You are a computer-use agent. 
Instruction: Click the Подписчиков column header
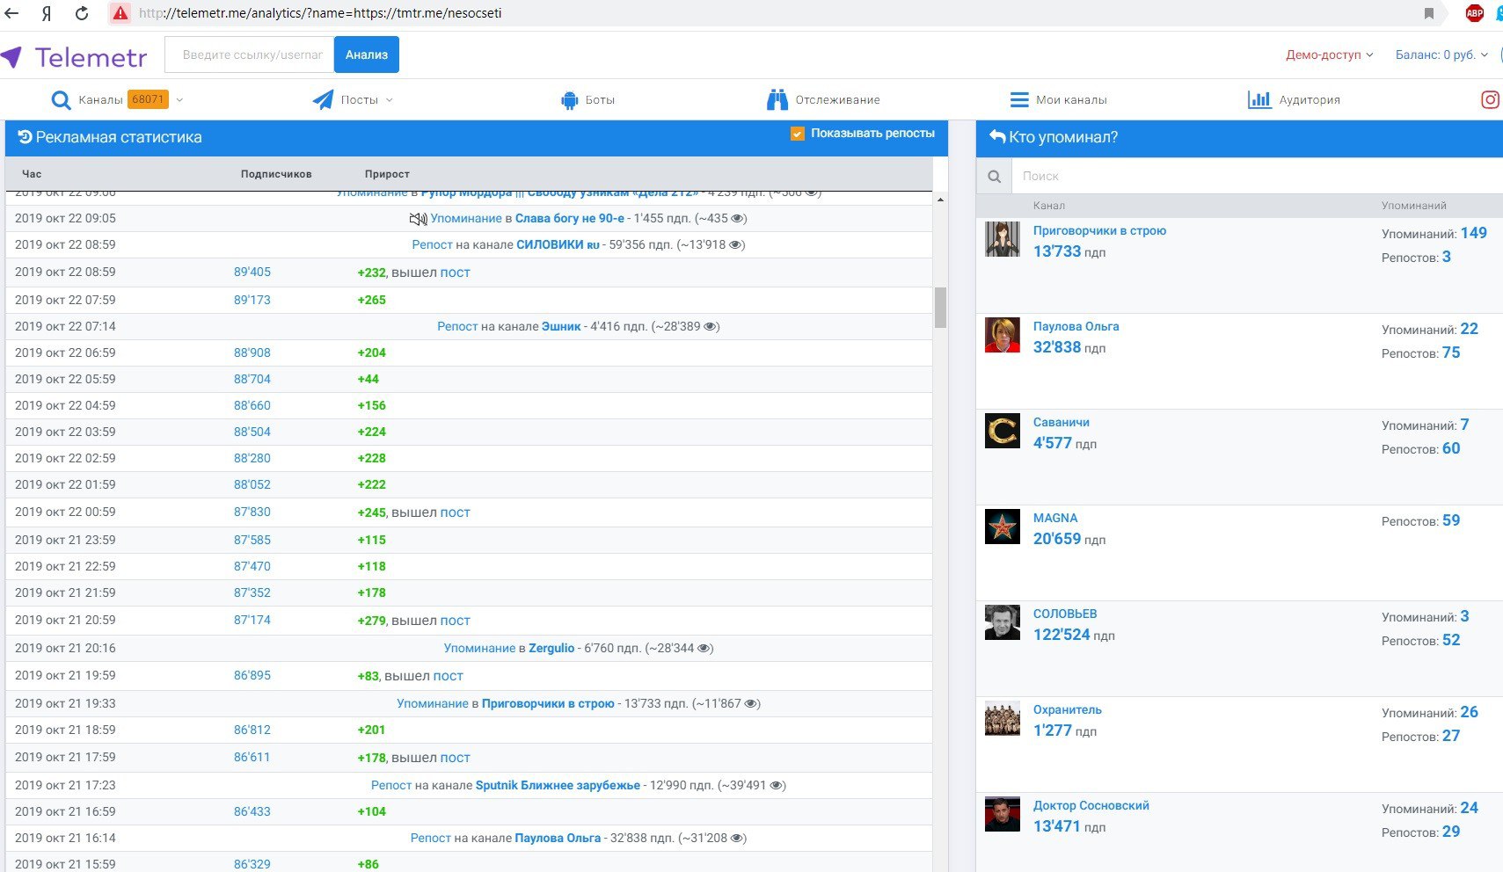[276, 174]
